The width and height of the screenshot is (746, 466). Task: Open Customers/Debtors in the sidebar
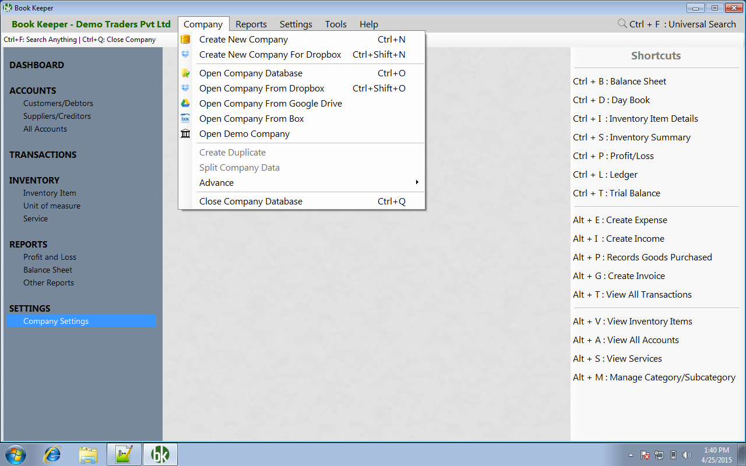[58, 104]
